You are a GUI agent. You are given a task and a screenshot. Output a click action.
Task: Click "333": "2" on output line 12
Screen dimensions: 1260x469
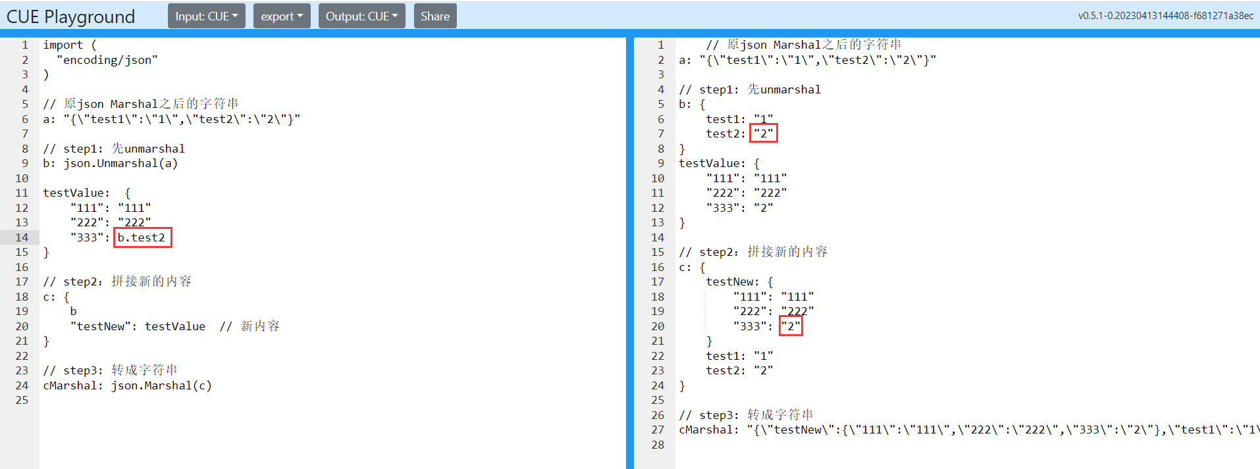coord(740,208)
